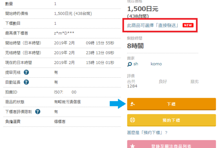Click the blue arrow pointing at 下標
The width and height of the screenshot is (222, 148).
point(118,104)
